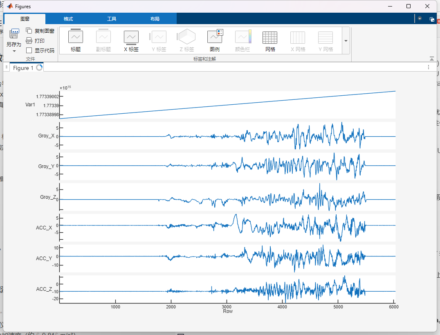Open the 布局 ribbon tab
This screenshot has width=440, height=335.
click(x=155, y=19)
